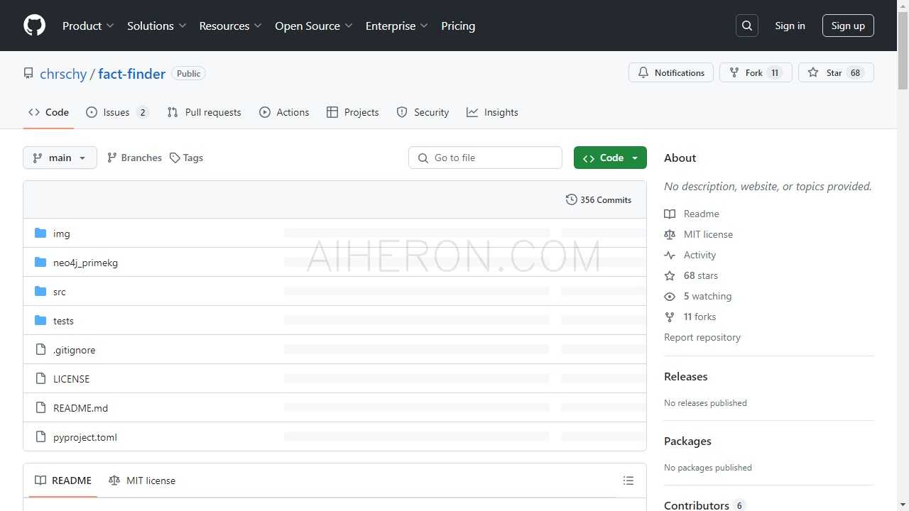
Task: Click the bell icon in Notifications
Action: coord(643,72)
